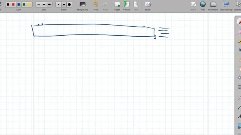Select the yellow Highlighter tool in the palette
Viewport: 241px width, 135px height.
(239, 41)
